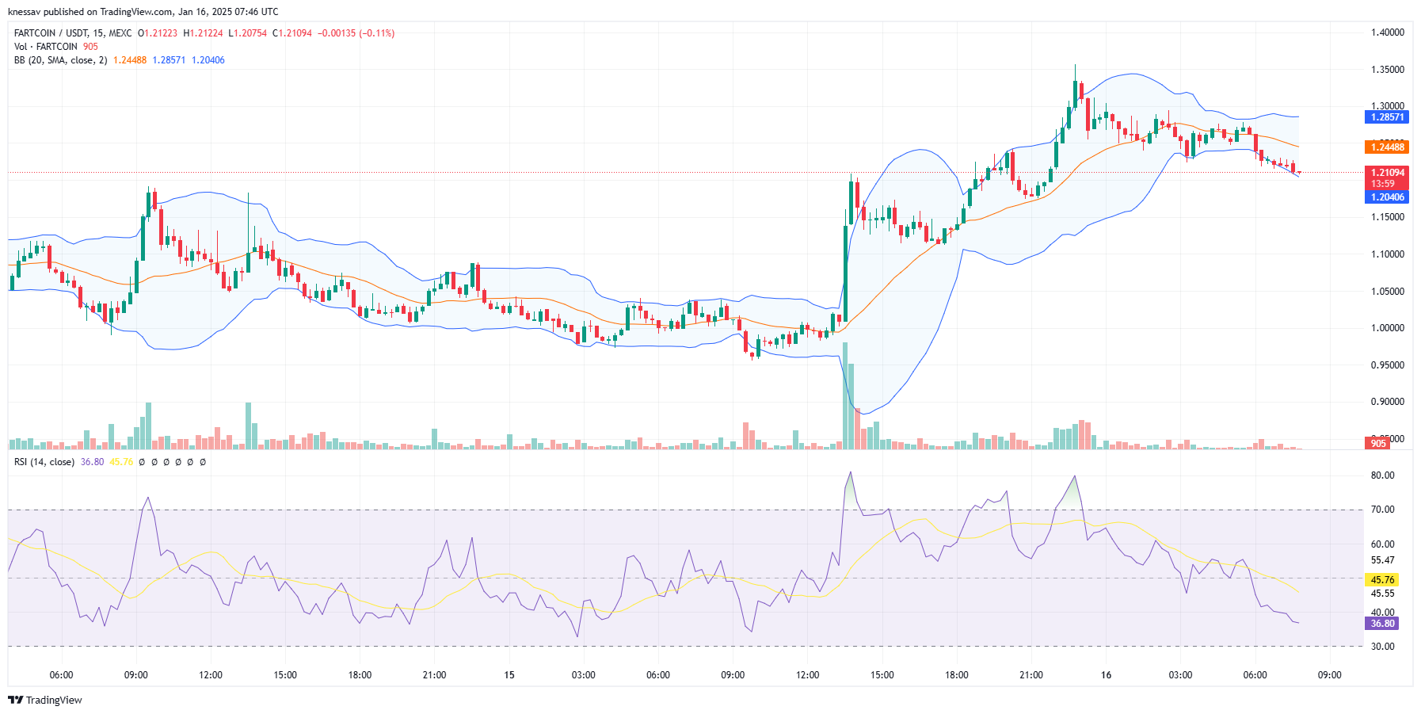
Task: Select the orange basis label 1.24488 on price axis
Action: (x=1386, y=147)
